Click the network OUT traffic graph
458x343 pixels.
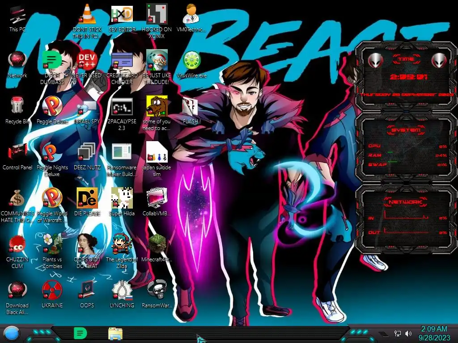pos(406,230)
